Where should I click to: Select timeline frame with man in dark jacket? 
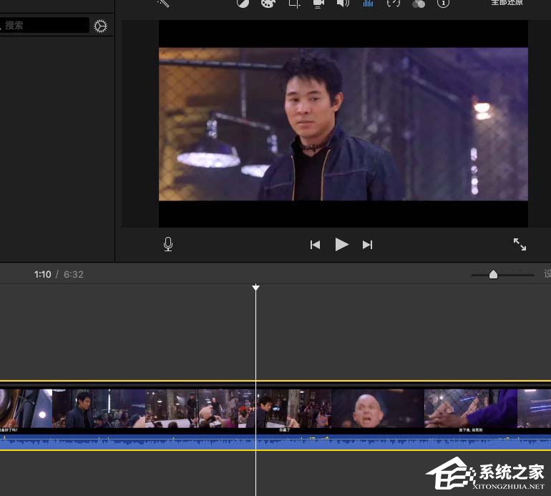pos(99,409)
